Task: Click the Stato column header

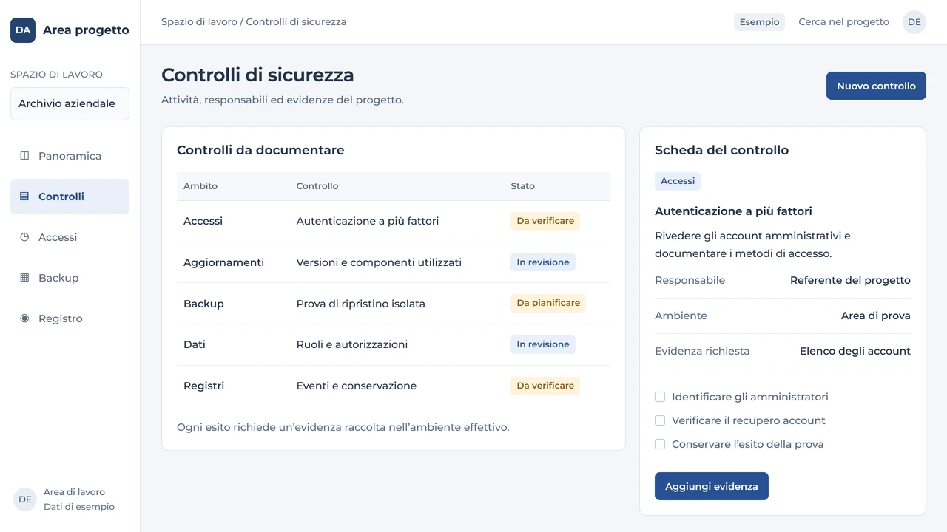Action: (x=522, y=186)
